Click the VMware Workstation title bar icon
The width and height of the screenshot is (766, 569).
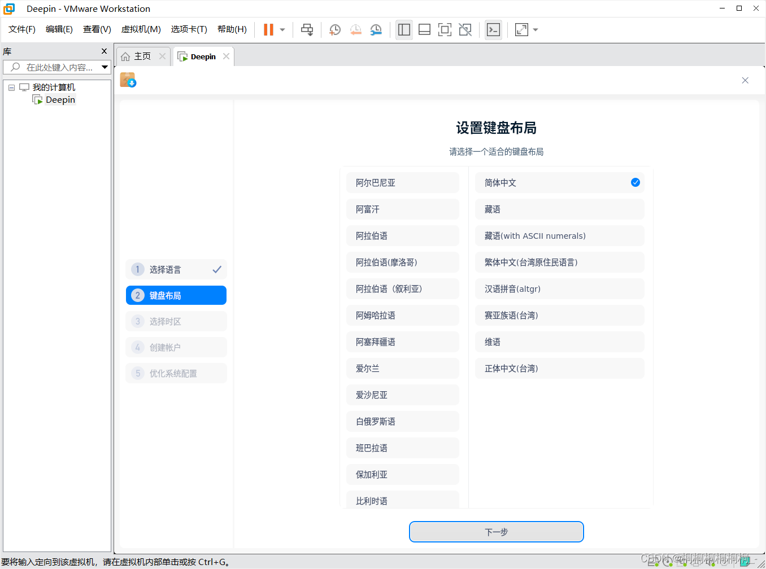[9, 8]
